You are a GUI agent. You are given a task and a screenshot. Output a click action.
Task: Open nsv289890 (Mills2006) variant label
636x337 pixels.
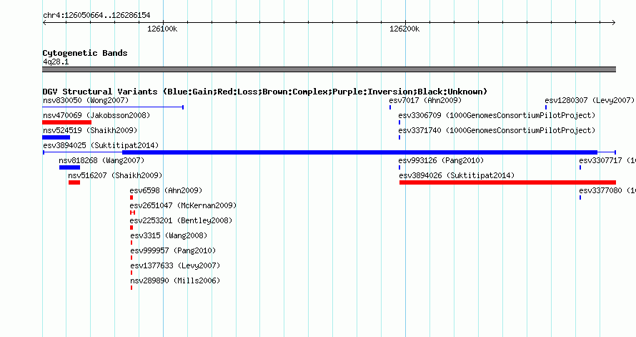point(175,280)
